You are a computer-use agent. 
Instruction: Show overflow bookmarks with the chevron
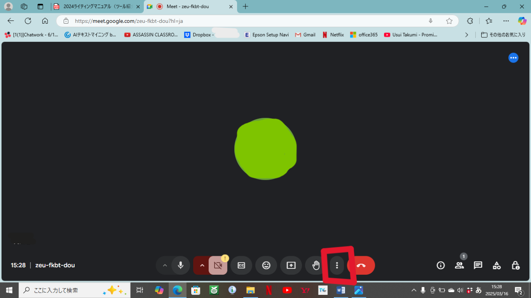click(467, 35)
